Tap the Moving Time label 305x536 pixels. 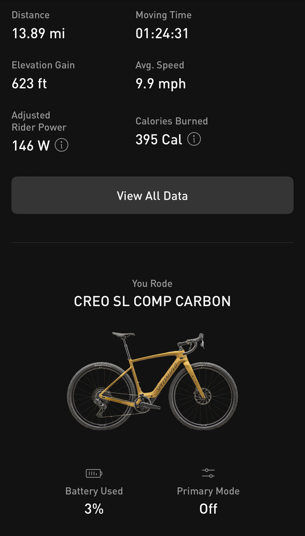pos(164,15)
